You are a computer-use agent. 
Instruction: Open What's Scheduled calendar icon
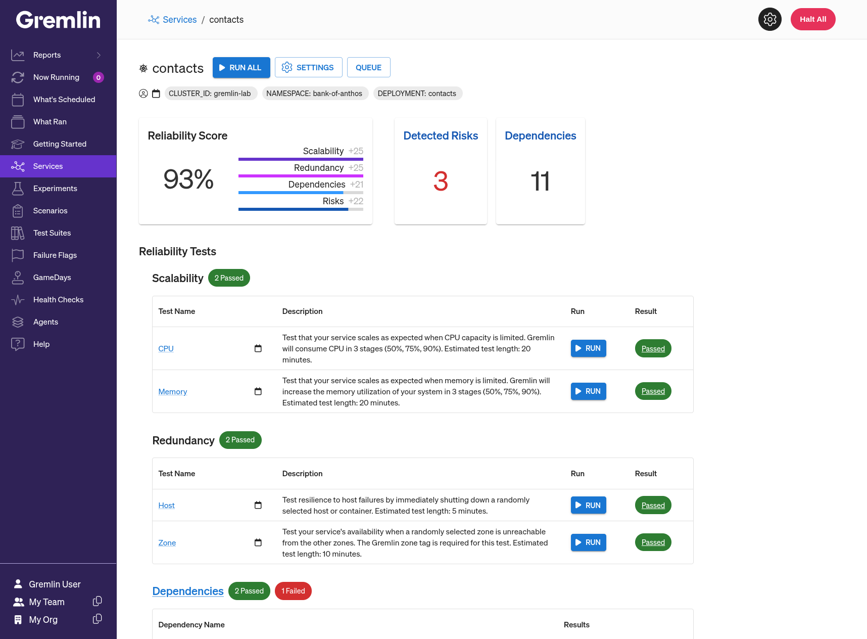pyautogui.click(x=18, y=100)
